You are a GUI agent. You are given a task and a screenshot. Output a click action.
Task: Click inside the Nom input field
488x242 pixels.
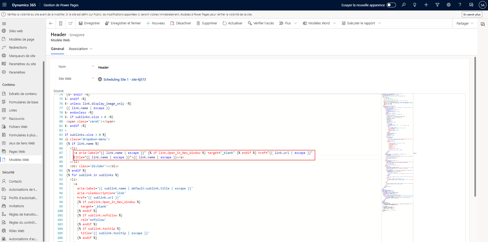[x=131, y=67]
